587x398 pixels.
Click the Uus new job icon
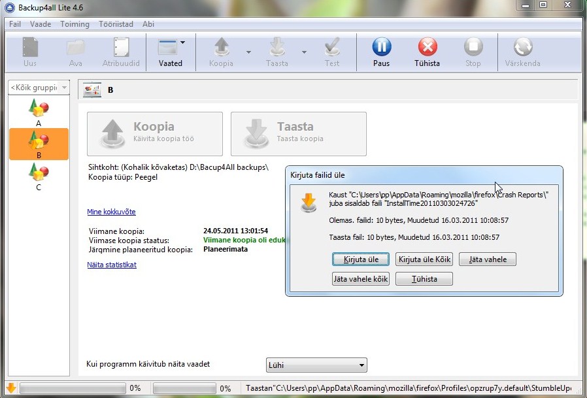(x=30, y=47)
